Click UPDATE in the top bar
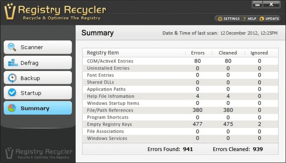The width and height of the screenshot is (286, 163). 269,19
